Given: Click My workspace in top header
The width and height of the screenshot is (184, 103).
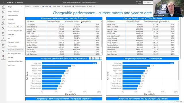Looking at the screenshot, I should (x=19, y=2).
